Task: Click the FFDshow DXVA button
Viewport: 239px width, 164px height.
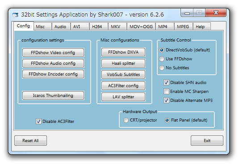Action: click(x=123, y=52)
